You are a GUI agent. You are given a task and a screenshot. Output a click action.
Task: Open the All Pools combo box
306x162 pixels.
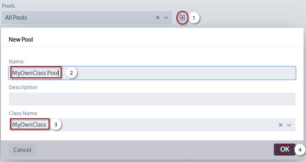[87, 18]
